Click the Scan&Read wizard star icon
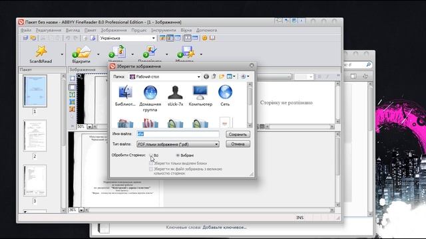The width and height of the screenshot is (426, 239). [x=41, y=51]
